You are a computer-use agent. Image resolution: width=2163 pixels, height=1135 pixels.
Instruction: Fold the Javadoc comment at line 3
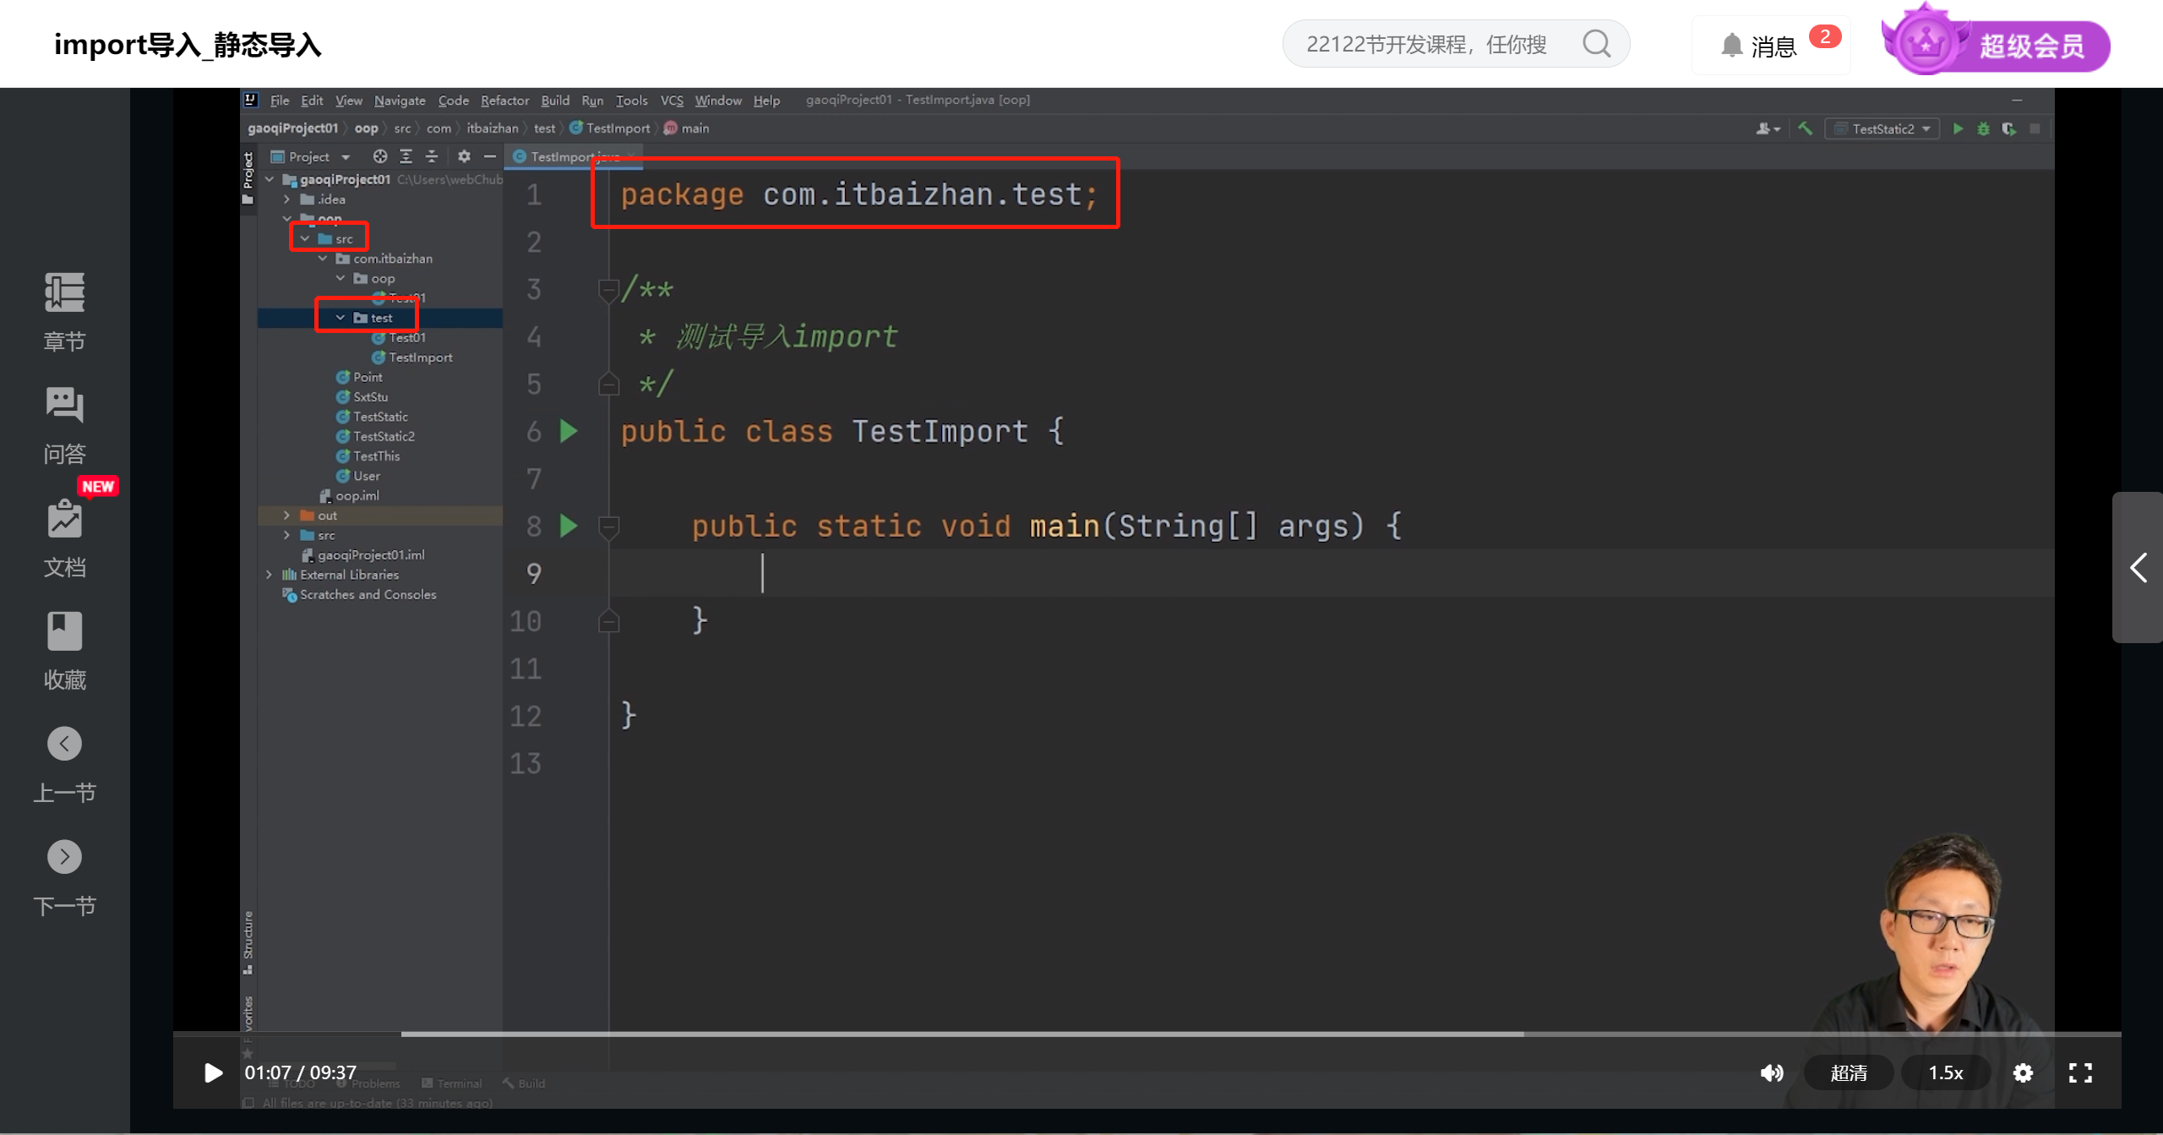pyautogui.click(x=608, y=290)
